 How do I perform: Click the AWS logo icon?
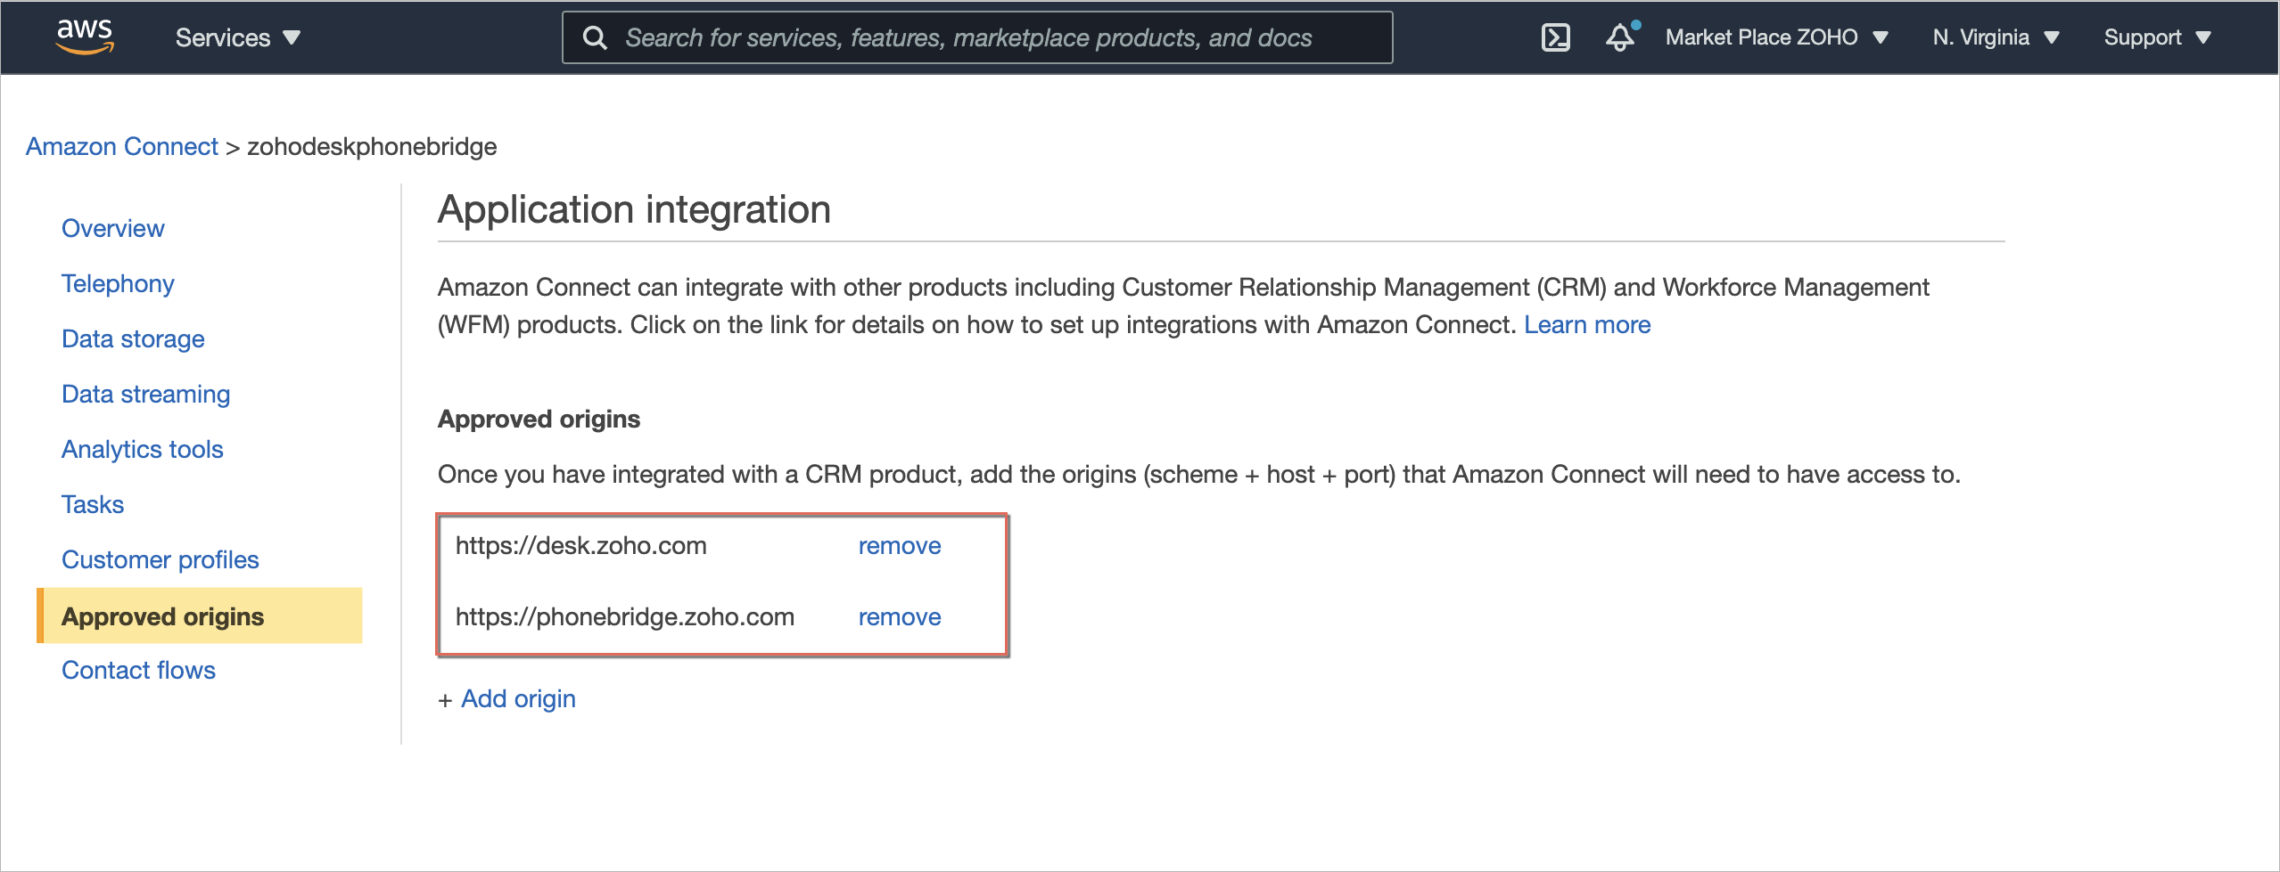coord(85,37)
